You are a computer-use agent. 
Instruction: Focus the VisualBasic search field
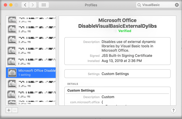pyautogui.click(x=158, y=5)
